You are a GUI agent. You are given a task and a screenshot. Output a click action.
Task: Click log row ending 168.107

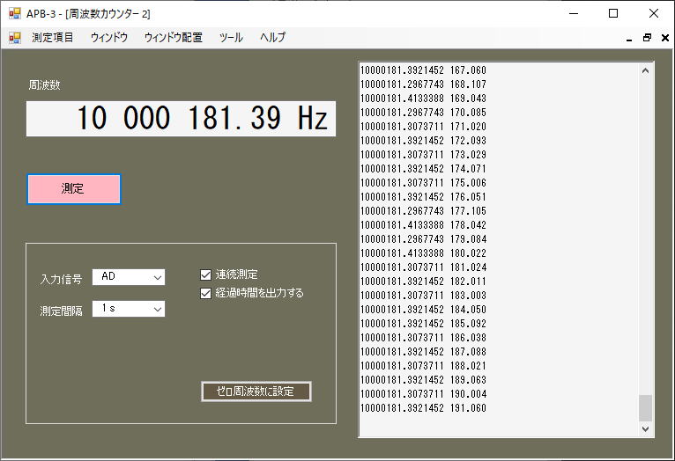[x=423, y=84]
